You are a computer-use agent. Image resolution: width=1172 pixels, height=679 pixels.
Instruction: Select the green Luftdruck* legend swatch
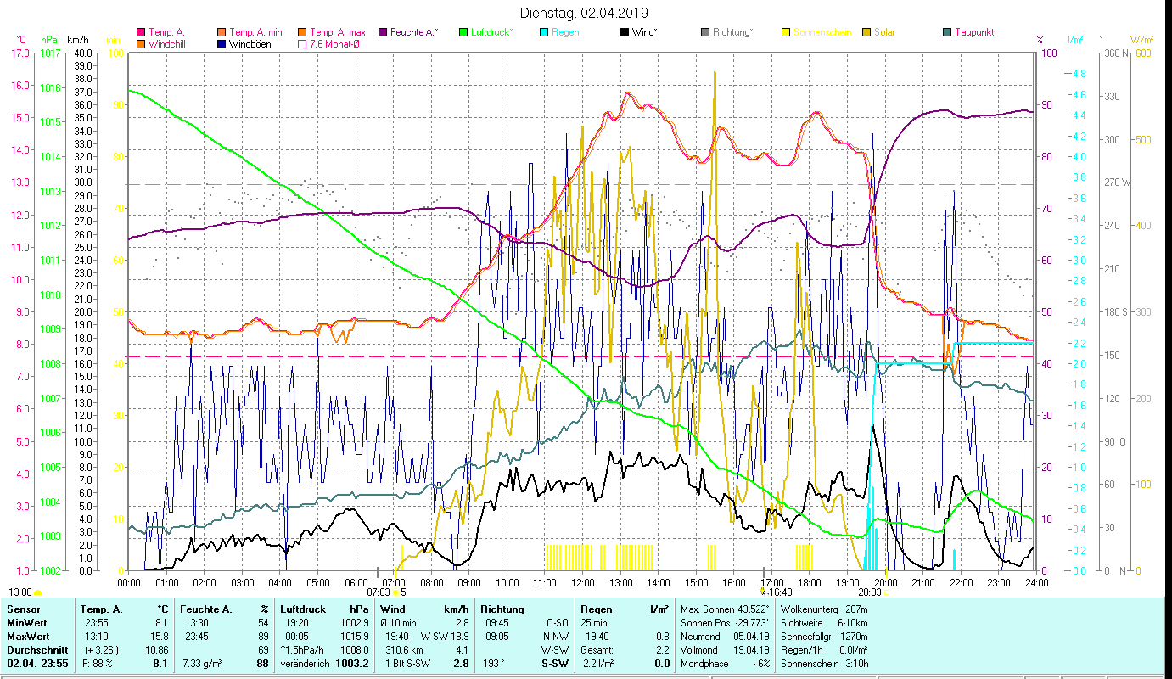pyautogui.click(x=463, y=33)
